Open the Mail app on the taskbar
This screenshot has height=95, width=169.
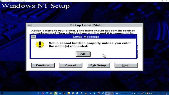point(60,93)
